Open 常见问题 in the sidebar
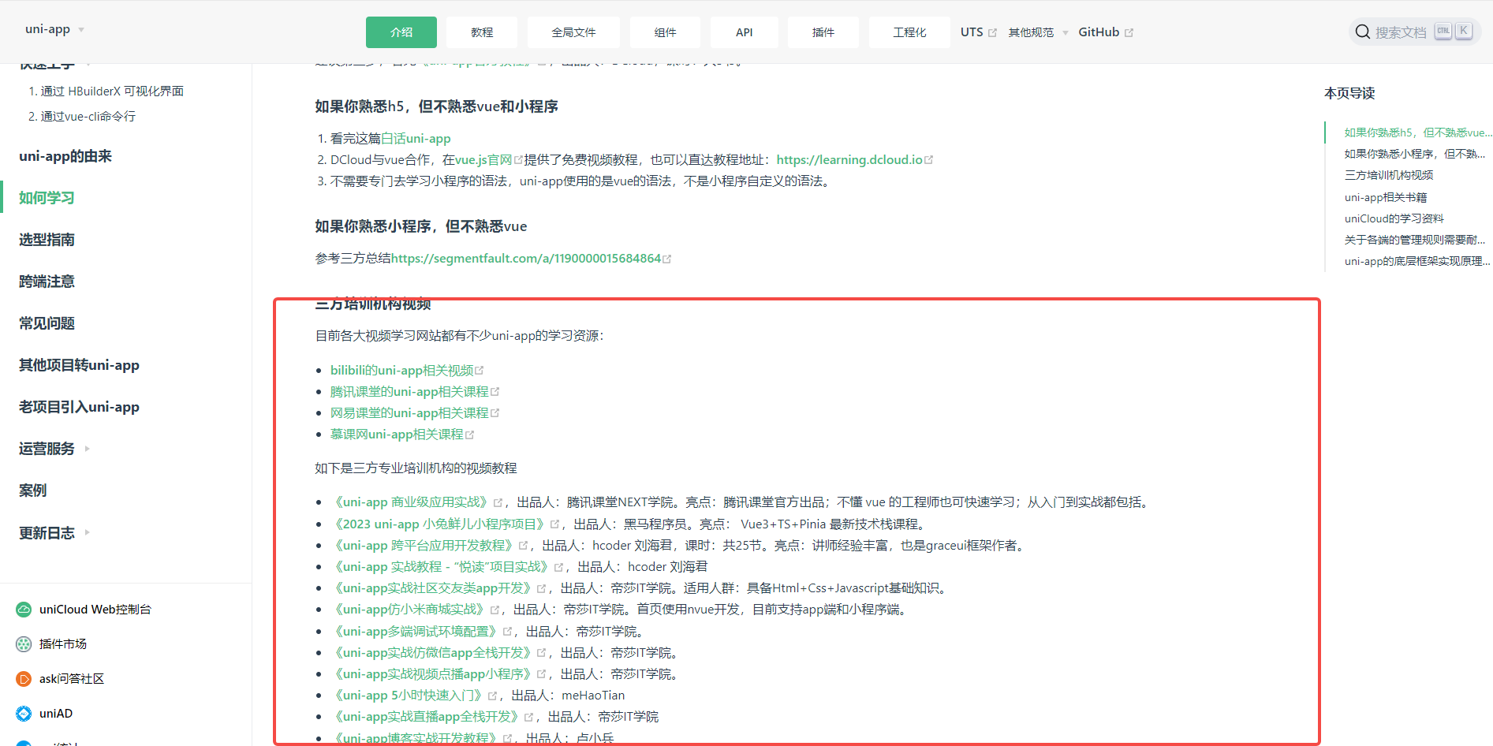This screenshot has width=1493, height=746. click(x=47, y=323)
